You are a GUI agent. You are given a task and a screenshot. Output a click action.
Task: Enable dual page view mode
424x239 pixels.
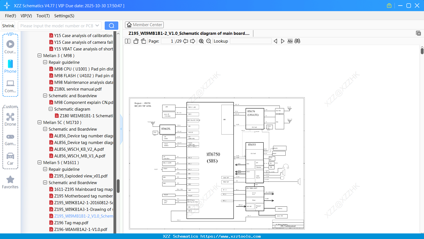tap(128, 41)
